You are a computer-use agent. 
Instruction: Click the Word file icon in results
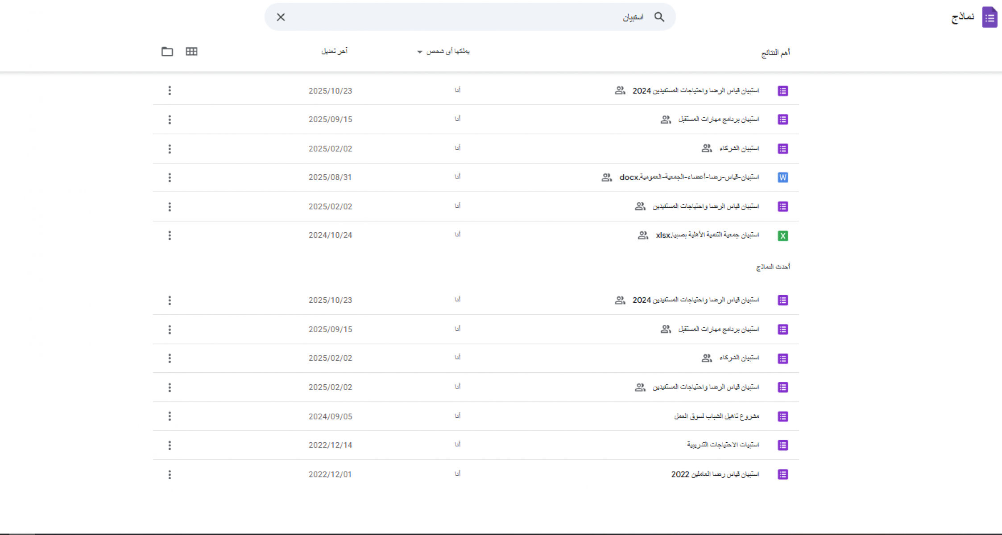click(783, 177)
